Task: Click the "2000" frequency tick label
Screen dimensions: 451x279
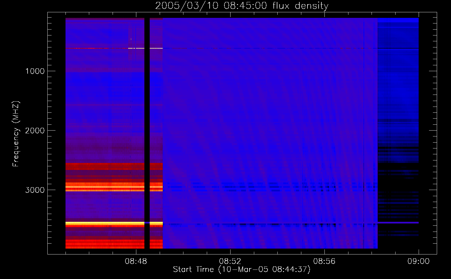Action: tap(35, 131)
